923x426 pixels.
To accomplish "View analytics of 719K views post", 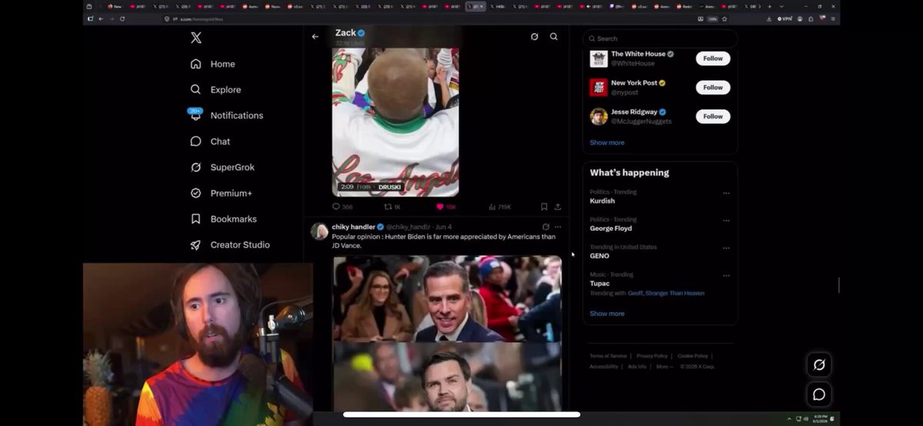I will (x=499, y=207).
